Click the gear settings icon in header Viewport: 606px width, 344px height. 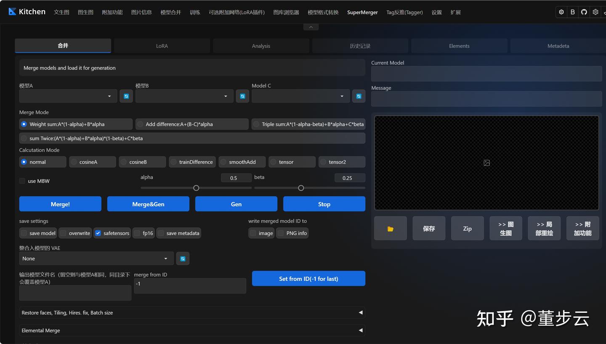(595, 12)
